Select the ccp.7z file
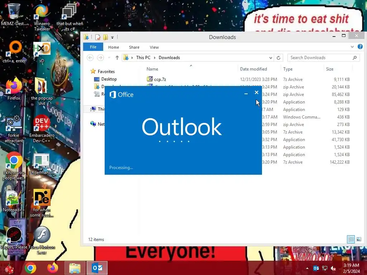Screen dimensions: 367x275 [160, 79]
